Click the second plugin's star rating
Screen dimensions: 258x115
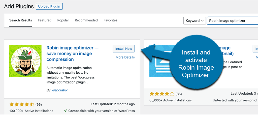[x=162, y=94]
